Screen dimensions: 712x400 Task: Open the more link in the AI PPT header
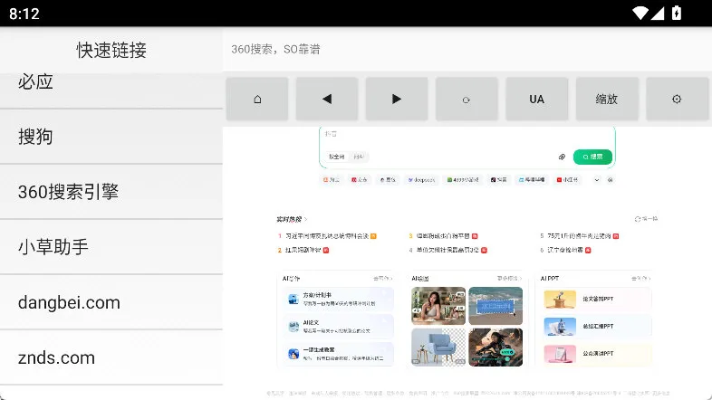coord(641,279)
